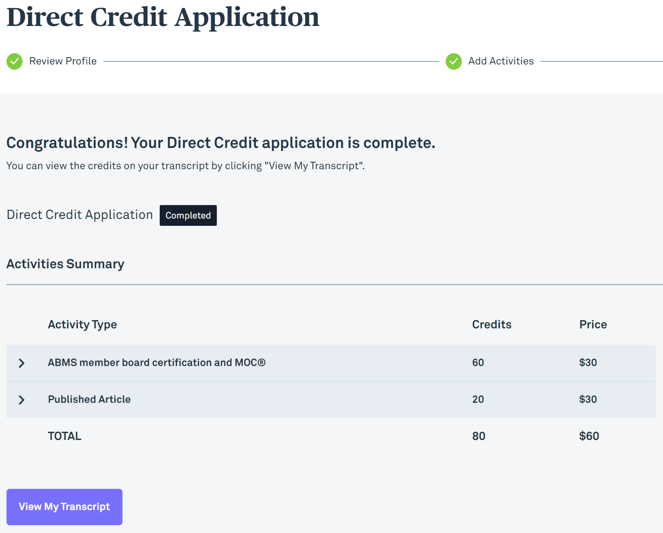This screenshot has width=663, height=533.
Task: Click the Activities Summary heading
Action: [65, 264]
